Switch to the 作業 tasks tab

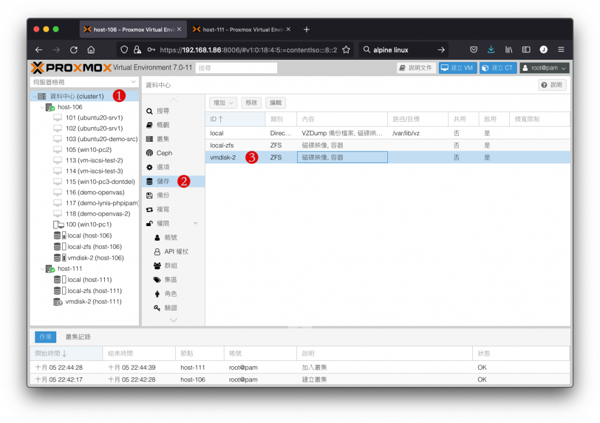46,337
